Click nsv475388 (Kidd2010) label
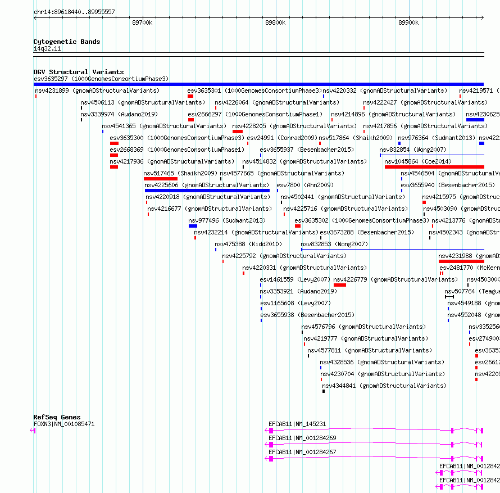This screenshot has height=493, width=500. pyautogui.click(x=248, y=244)
